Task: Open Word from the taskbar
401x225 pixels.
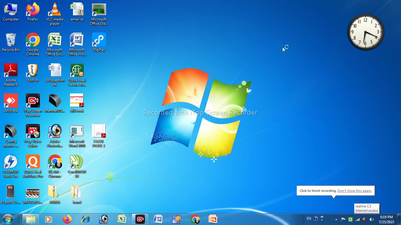Action: pos(158,219)
